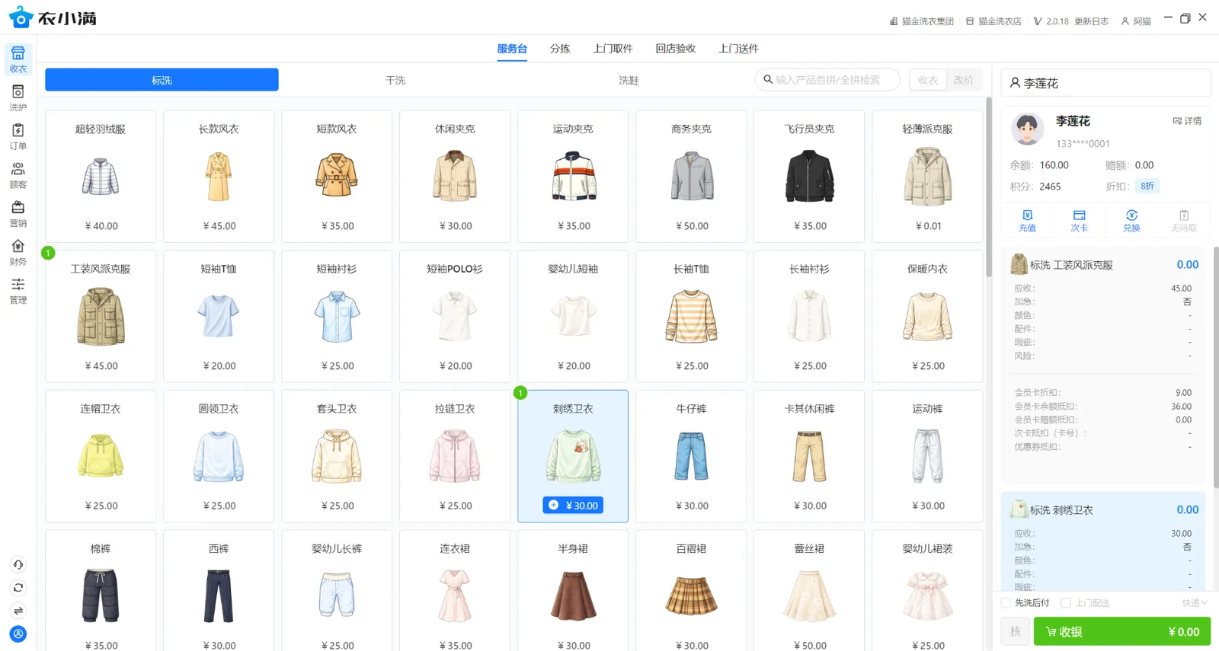Click the 8折 discount badge

tap(1147, 187)
